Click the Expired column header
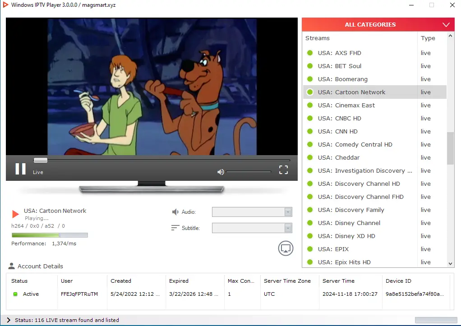Screen dimensions: 461x326 [x=179, y=281]
